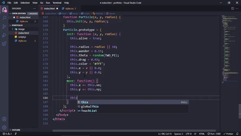241x136 pixels.
Task: Click the VS Code logo icon
Action: click(3, 3)
